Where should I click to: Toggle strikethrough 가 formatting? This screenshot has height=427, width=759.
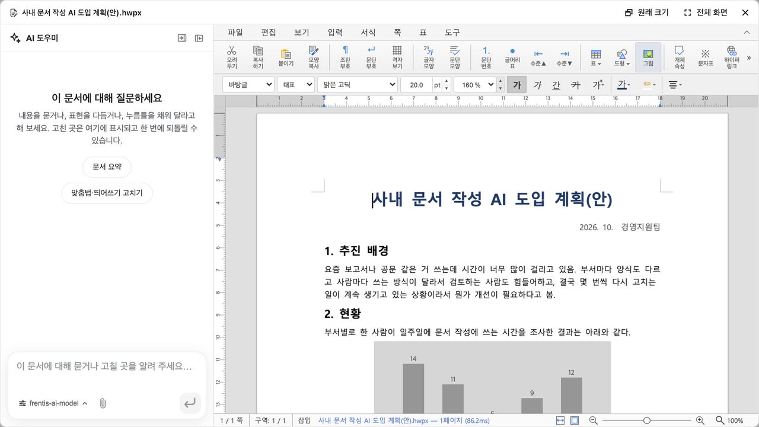click(x=575, y=85)
